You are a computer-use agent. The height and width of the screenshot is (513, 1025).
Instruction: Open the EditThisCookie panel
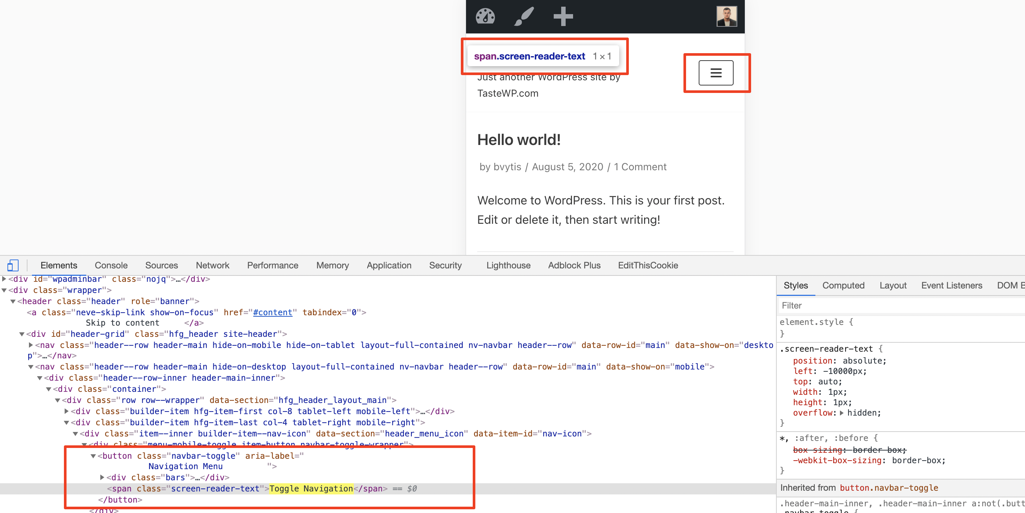[648, 265]
